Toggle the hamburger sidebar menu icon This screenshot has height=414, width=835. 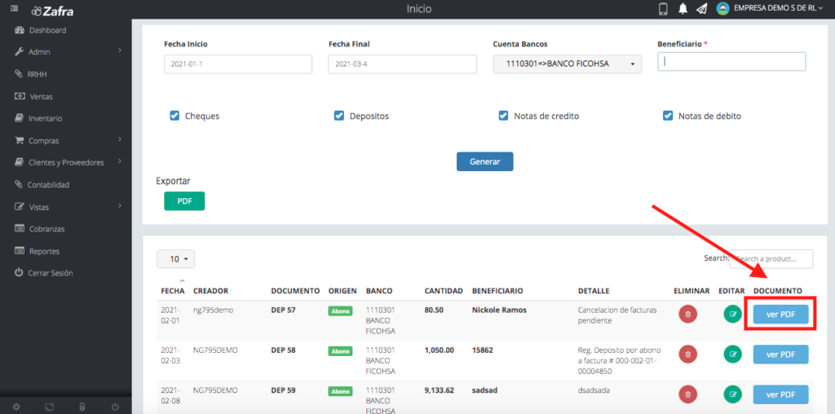coord(13,8)
